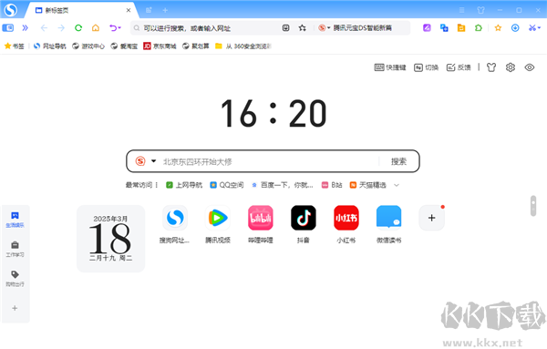Viewport: 547px width, 349px height.
Task: Reload page with green refresh icon
Action: [78, 28]
